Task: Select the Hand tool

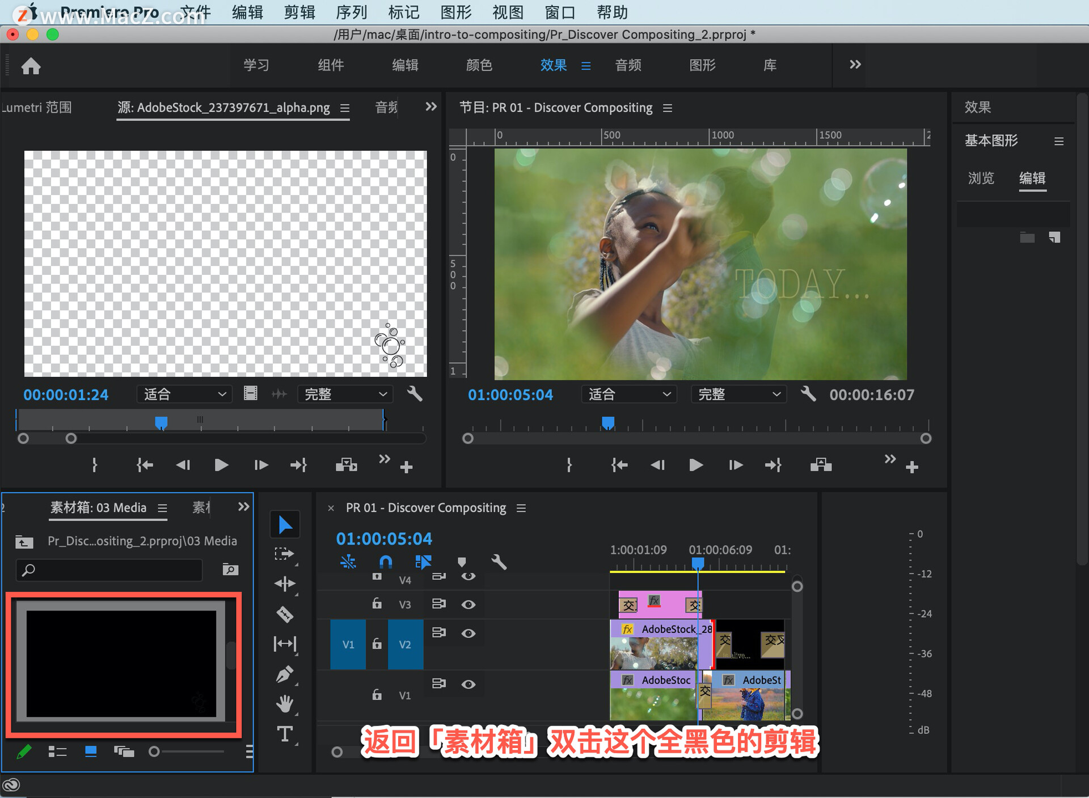Action: [x=285, y=704]
